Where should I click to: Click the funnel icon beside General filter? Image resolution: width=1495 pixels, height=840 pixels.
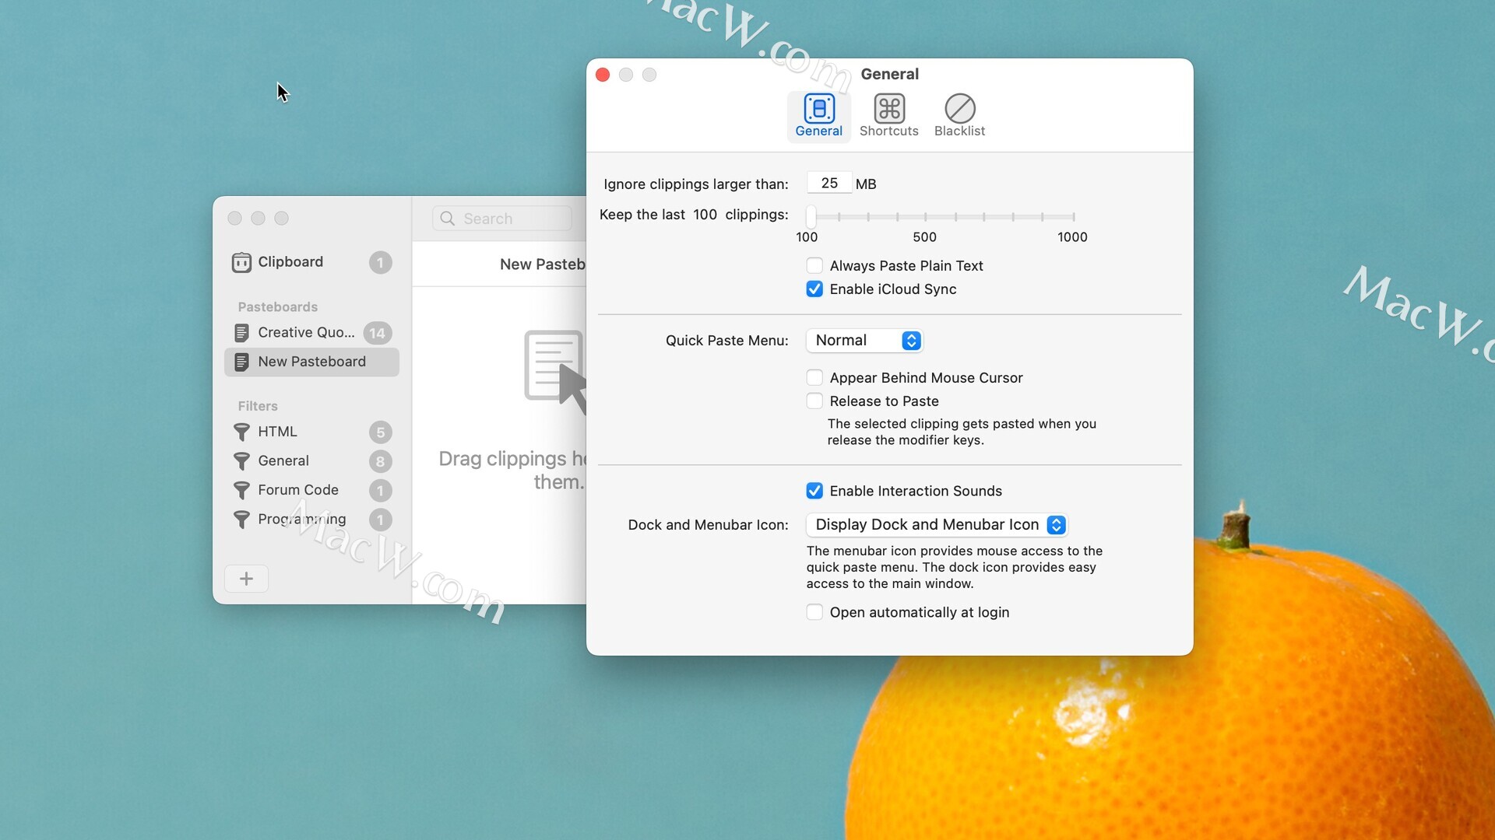point(241,461)
